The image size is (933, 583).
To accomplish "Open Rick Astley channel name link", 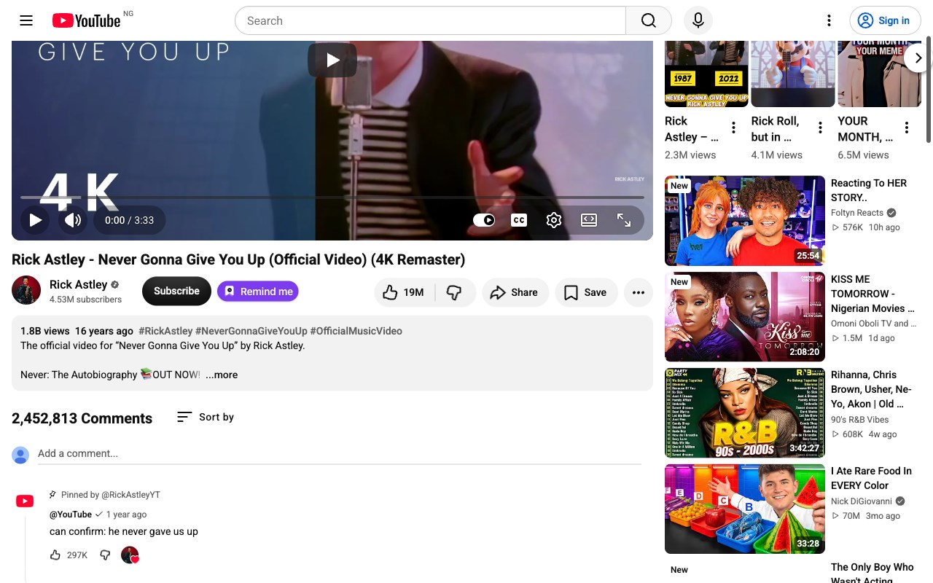I will pos(78,284).
